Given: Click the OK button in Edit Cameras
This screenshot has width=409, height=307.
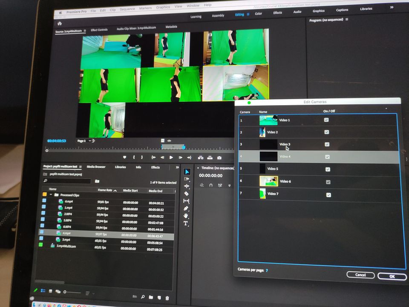Looking at the screenshot, I should pos(392,276).
